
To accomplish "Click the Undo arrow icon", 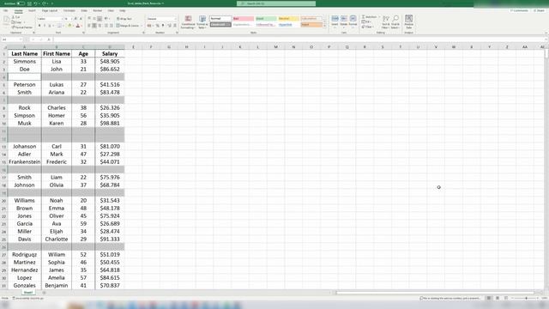I will click(x=35, y=3).
